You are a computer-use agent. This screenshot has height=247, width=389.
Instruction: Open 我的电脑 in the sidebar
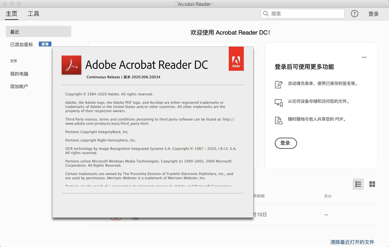point(19,74)
